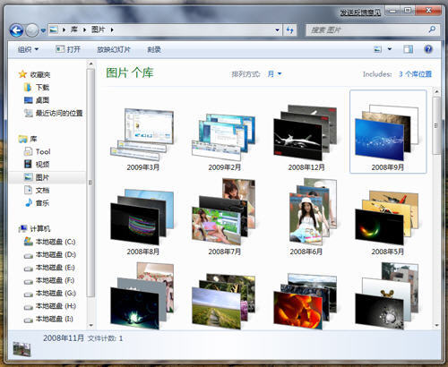Click the 文档 library icon
448x367 pixels.
click(x=28, y=190)
